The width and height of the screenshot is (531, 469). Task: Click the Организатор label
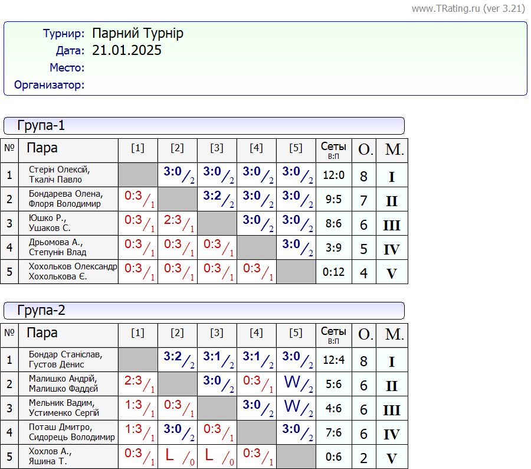coord(50,85)
